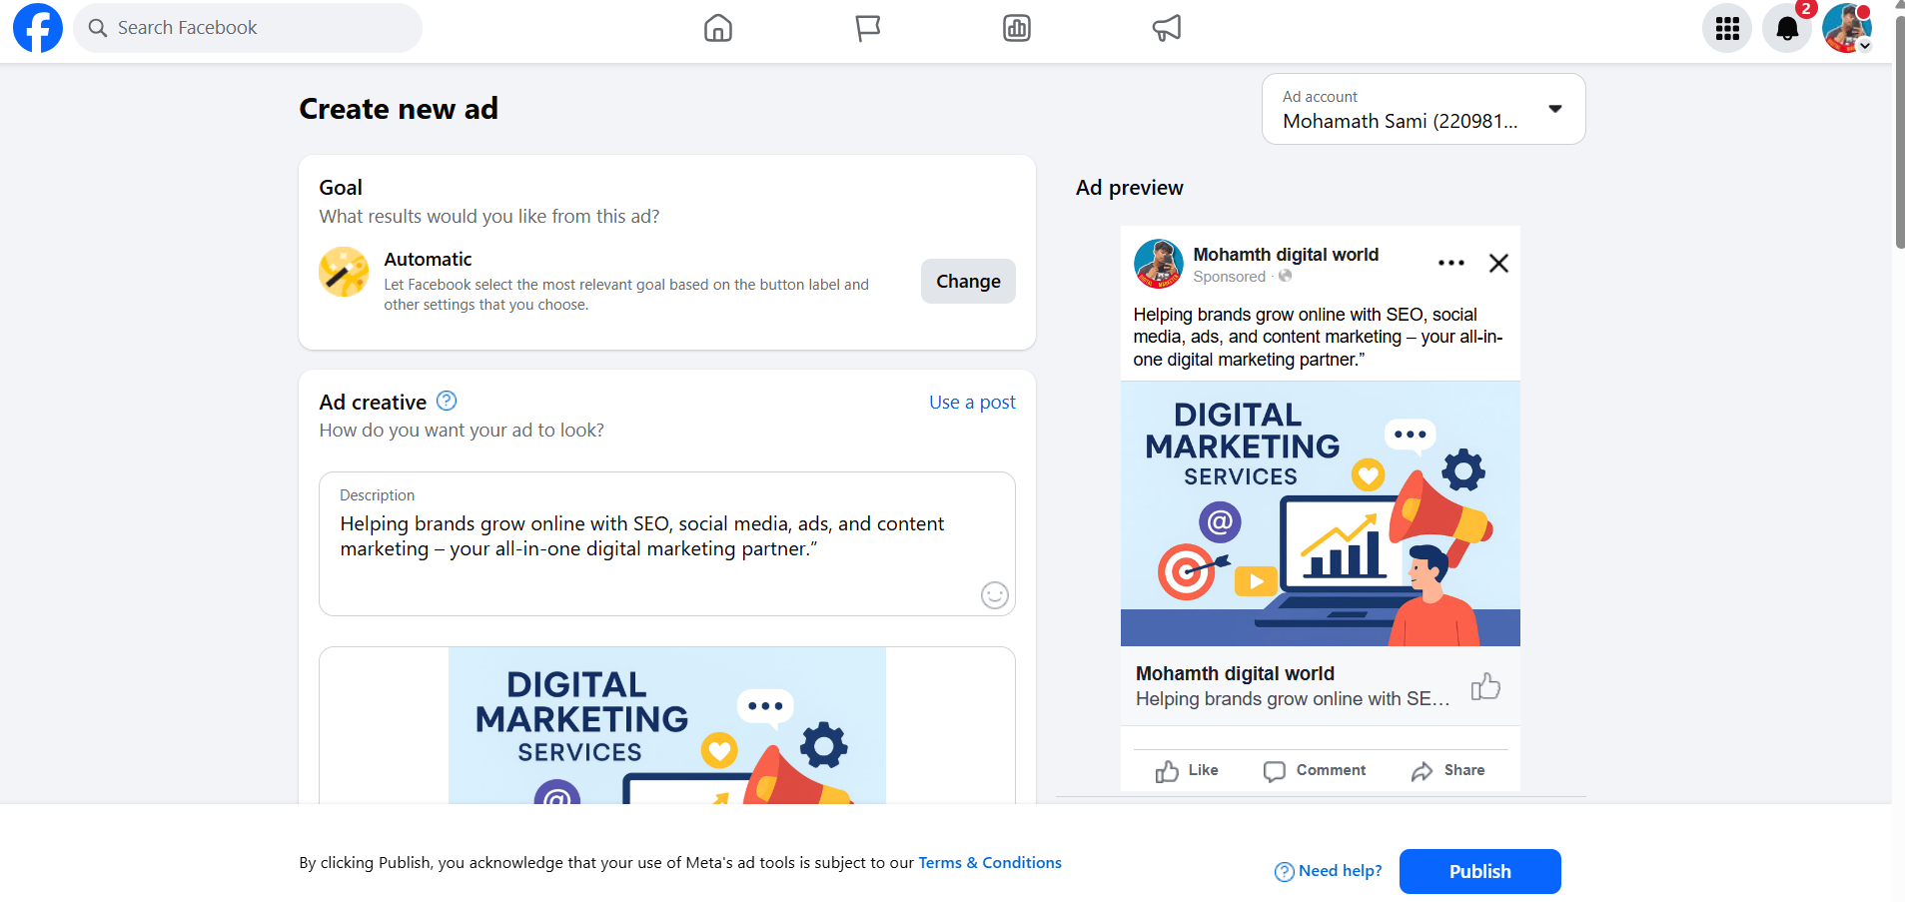Viewport: 1905px width, 902px height.
Task: Insert an emoji into the Description
Action: 994,595
